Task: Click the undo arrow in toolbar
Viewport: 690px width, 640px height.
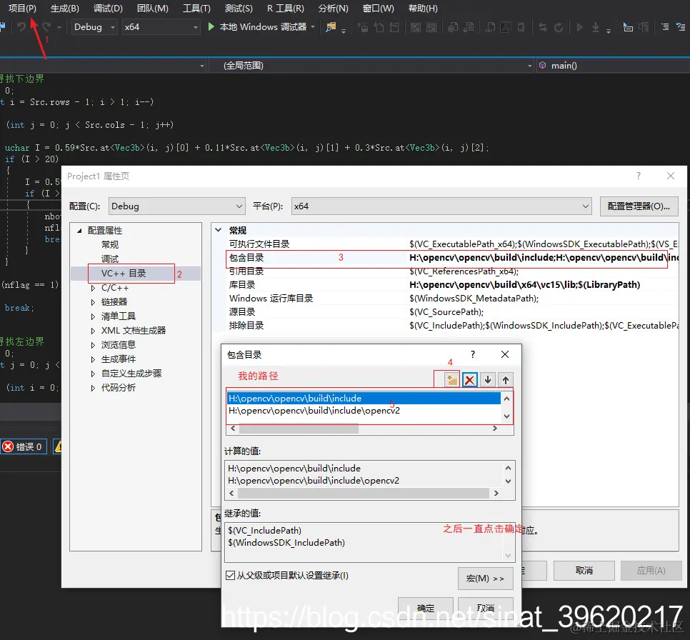Action: tap(21, 27)
